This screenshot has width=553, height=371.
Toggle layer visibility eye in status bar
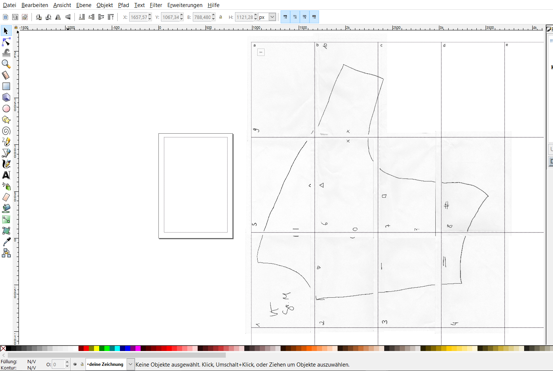tap(75, 364)
